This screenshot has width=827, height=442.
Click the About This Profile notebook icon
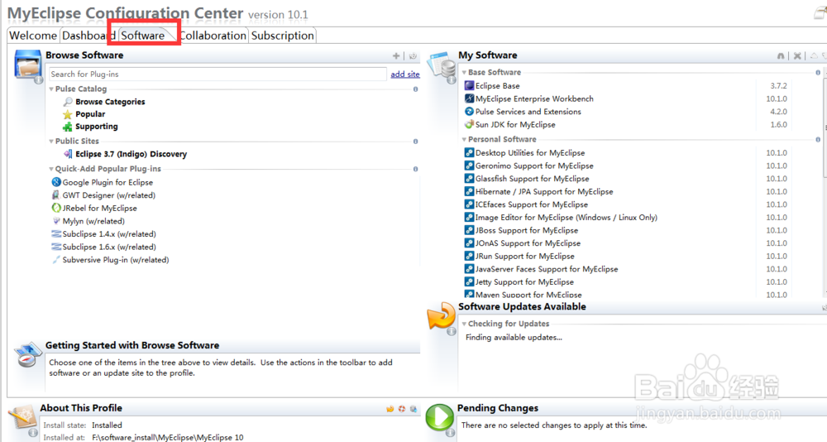22,419
